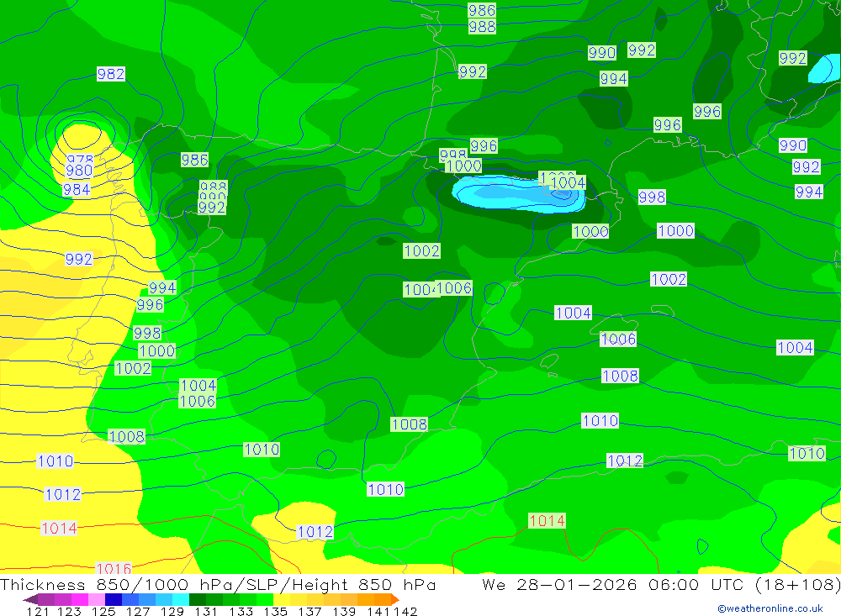Click the legend value '139'
This screenshot has width=841, height=616.
(x=344, y=611)
